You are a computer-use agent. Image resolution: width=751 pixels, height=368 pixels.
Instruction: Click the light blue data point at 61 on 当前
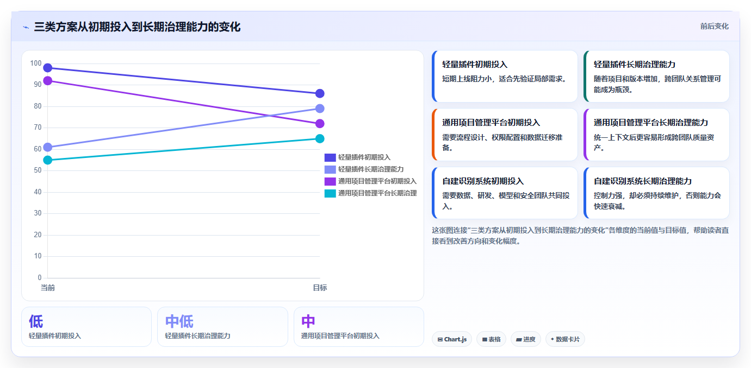tap(48, 147)
